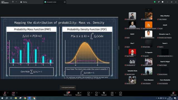The width and height of the screenshot is (178, 100).
Task: Select M Eka Saputra's video tile
Action: 132,16
